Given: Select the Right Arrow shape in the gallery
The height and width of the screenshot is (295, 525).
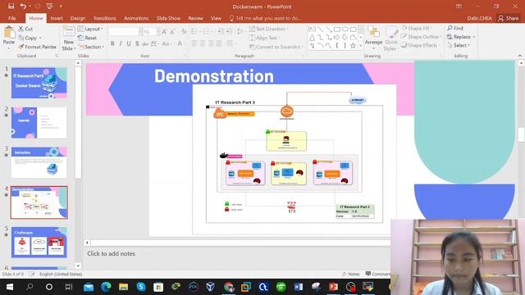Looking at the screenshot, I should (337, 38).
